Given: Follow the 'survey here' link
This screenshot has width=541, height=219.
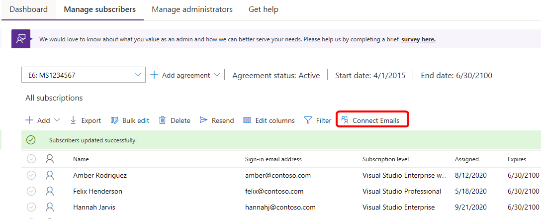Looking at the screenshot, I should tap(418, 39).
